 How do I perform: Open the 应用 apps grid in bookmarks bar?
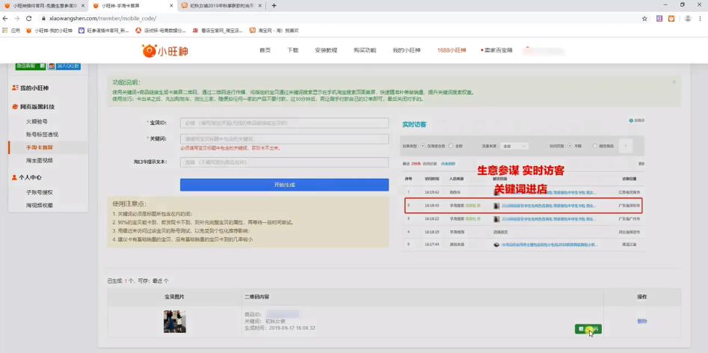point(11,31)
